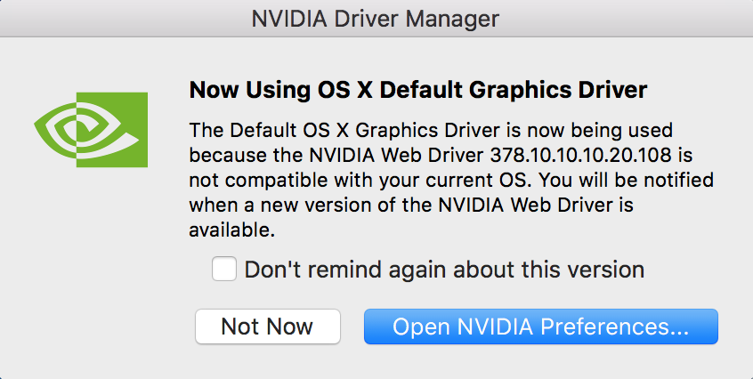Tick the Don't remind again checkbox
The image size is (753, 379).
(224, 269)
